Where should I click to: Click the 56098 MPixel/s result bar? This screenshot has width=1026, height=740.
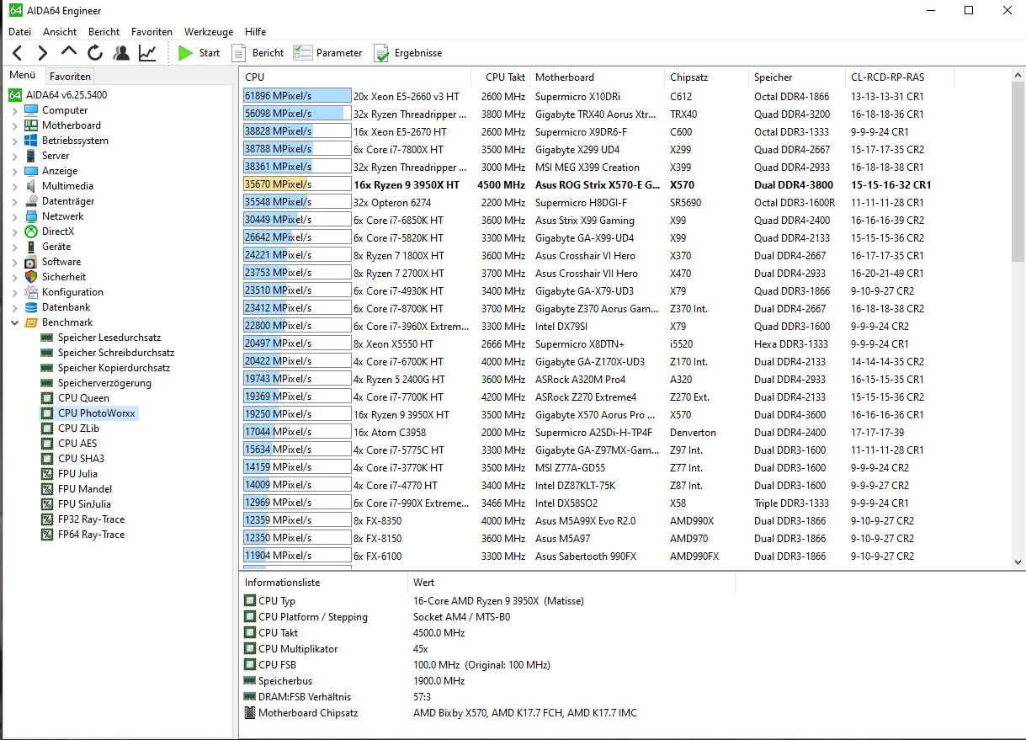pyautogui.click(x=296, y=114)
